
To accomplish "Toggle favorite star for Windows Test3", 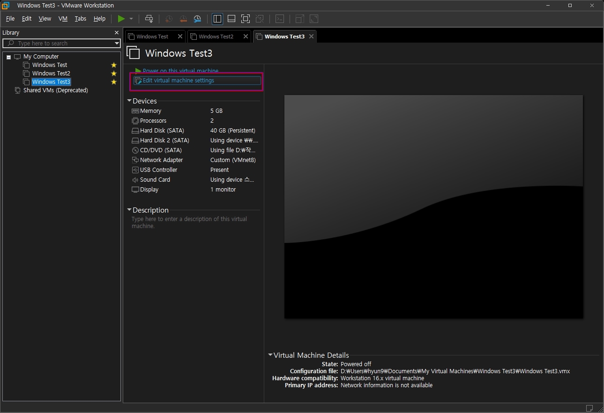I will pyautogui.click(x=113, y=82).
